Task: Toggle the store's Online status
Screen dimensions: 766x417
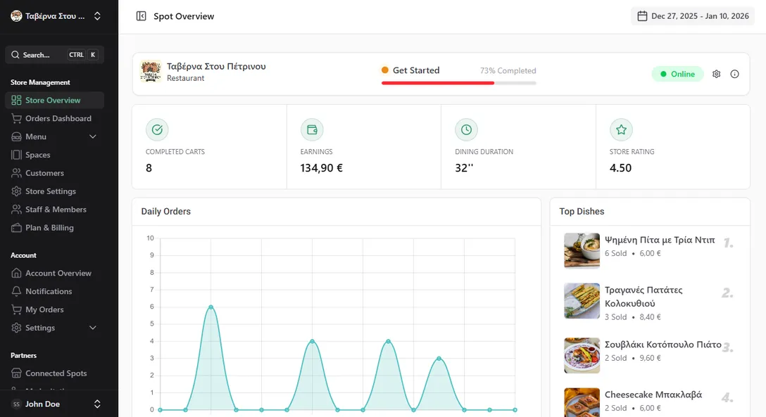Action: click(677, 73)
